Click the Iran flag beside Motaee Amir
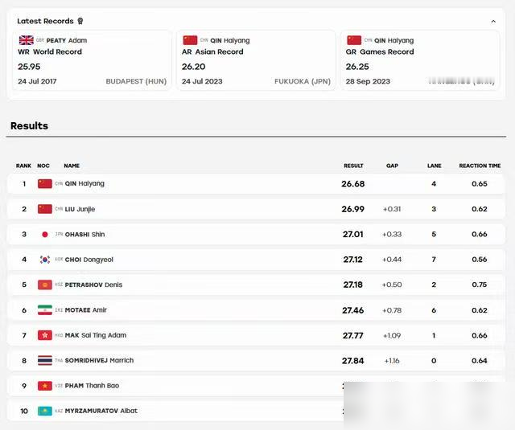This screenshot has height=430, width=515. pos(45,310)
